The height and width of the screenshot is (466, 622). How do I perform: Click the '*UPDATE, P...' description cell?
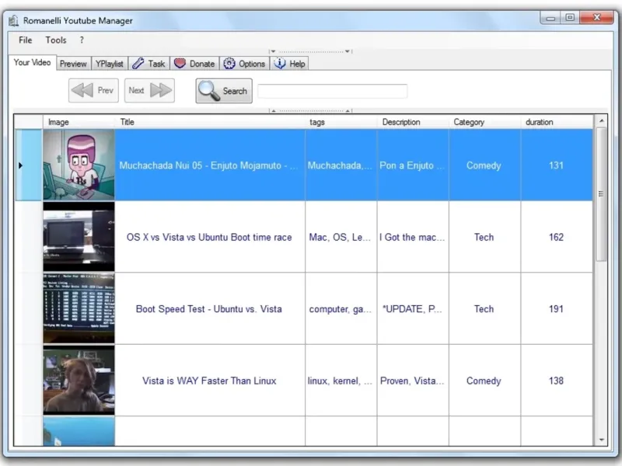point(413,308)
